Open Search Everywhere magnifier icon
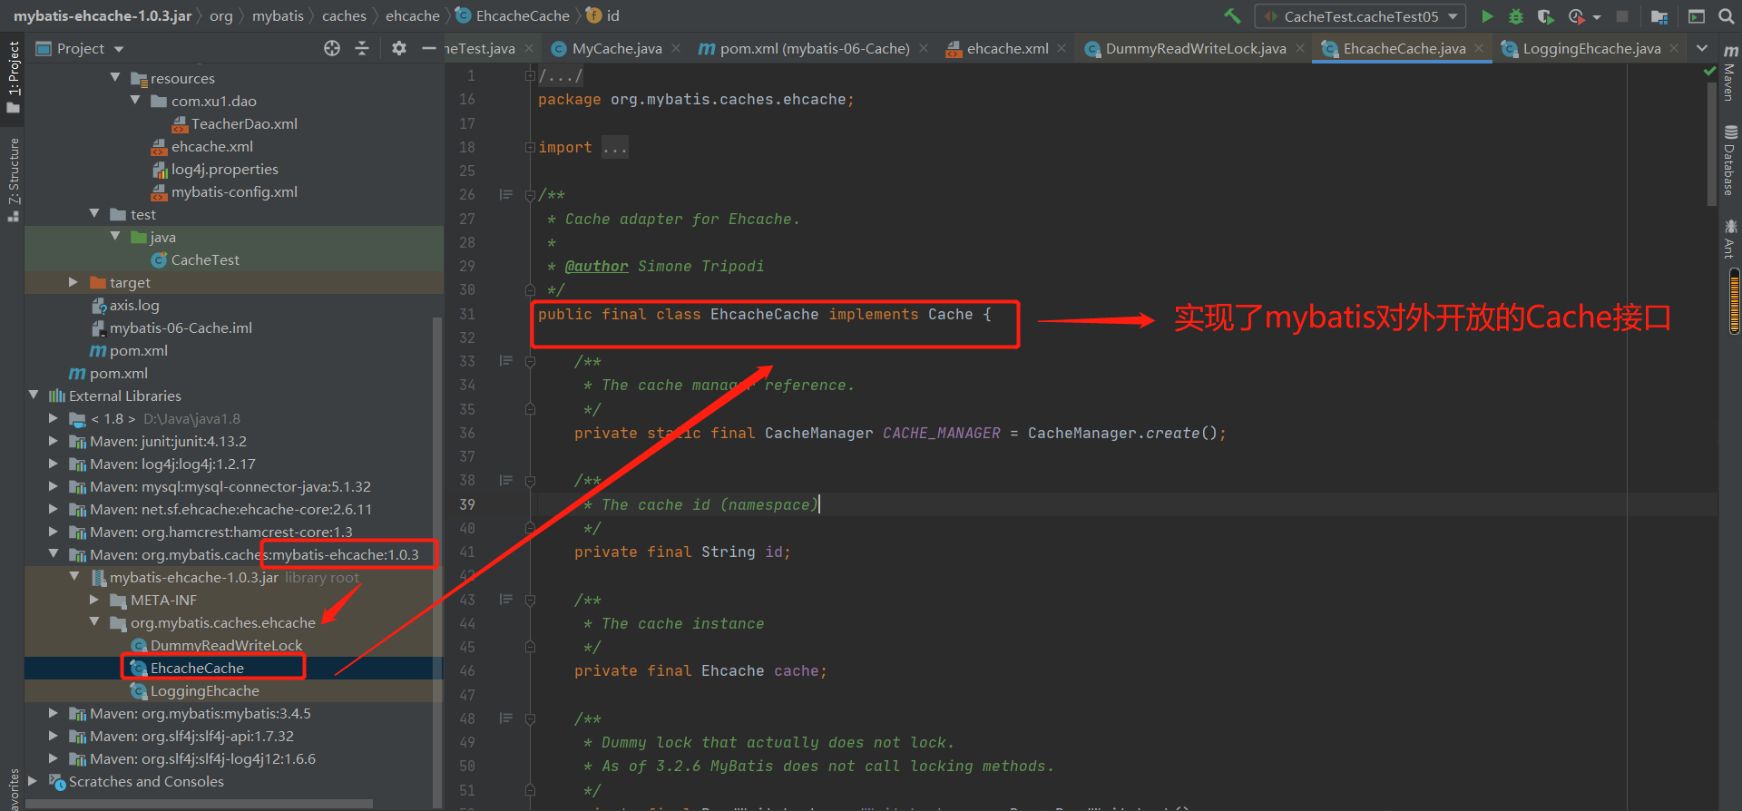The image size is (1742, 811). 1726,16
